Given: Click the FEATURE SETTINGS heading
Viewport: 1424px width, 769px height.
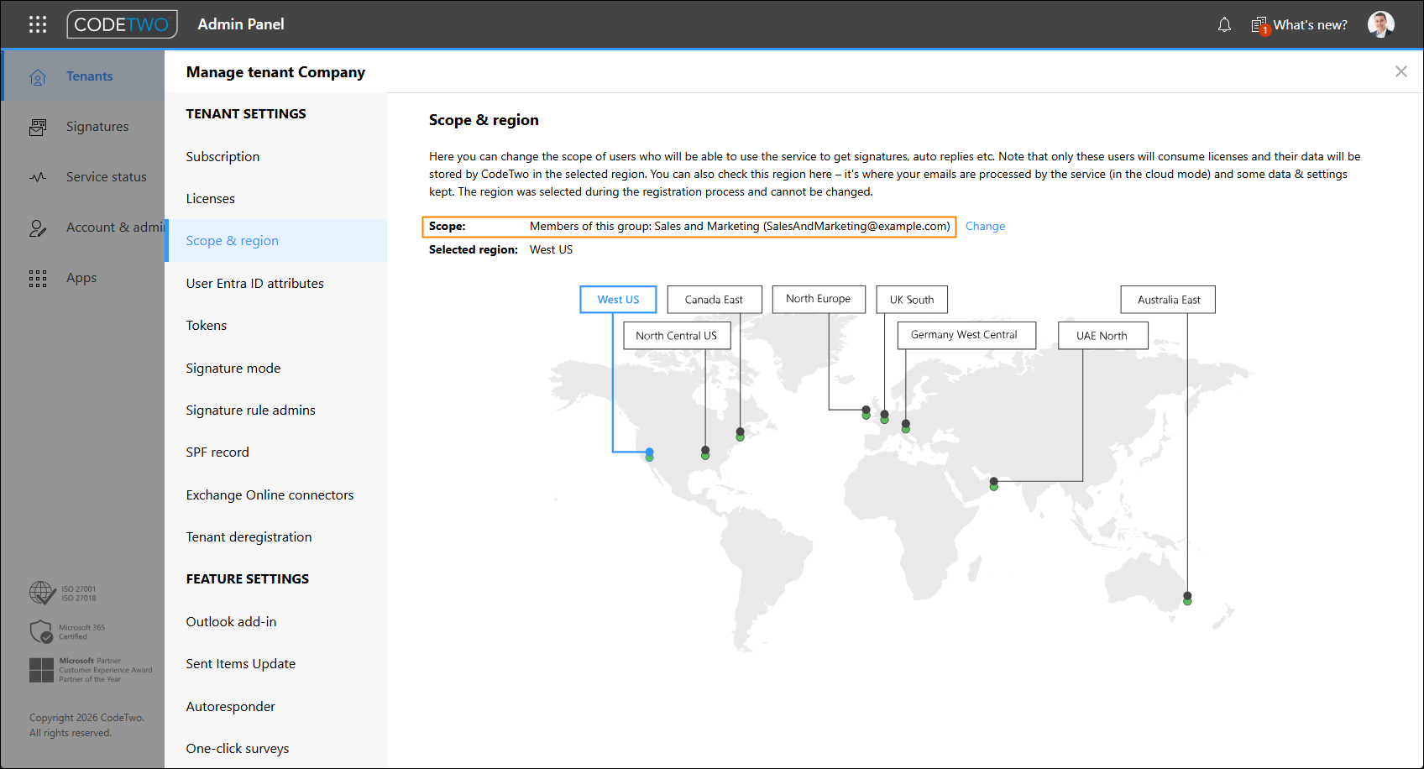Looking at the screenshot, I should (x=248, y=578).
